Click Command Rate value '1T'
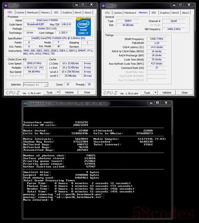199x223 pixels. pos(157,68)
